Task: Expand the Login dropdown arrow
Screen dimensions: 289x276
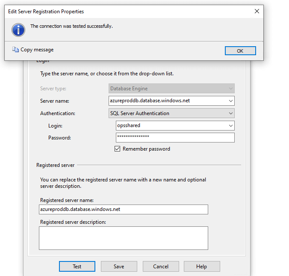Action: [231, 126]
